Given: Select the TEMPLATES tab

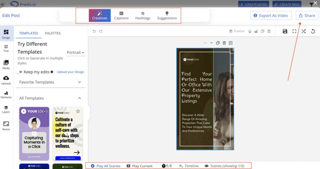Looking at the screenshot, I should pos(28,33).
